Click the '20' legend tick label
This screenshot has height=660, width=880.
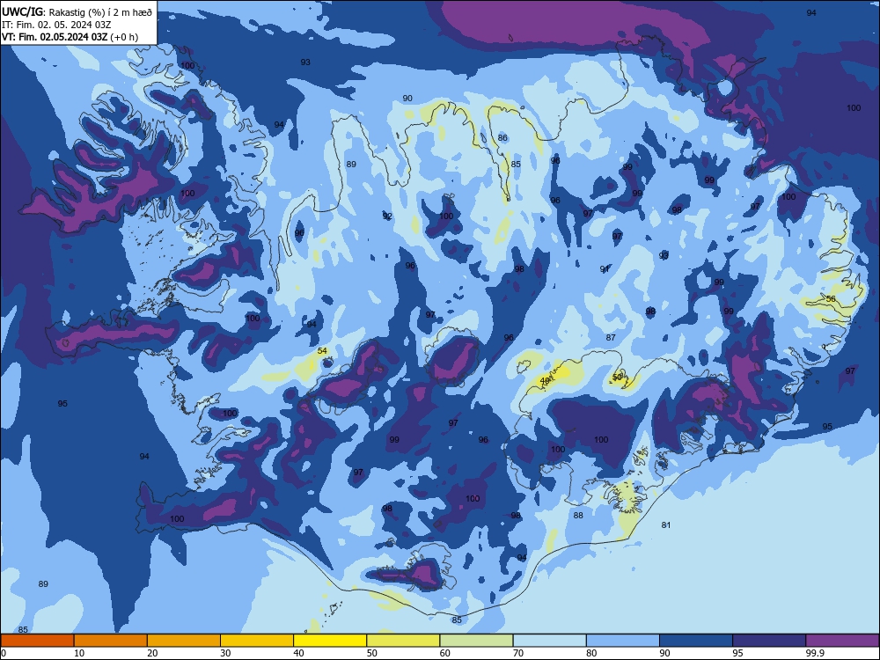click(x=152, y=653)
